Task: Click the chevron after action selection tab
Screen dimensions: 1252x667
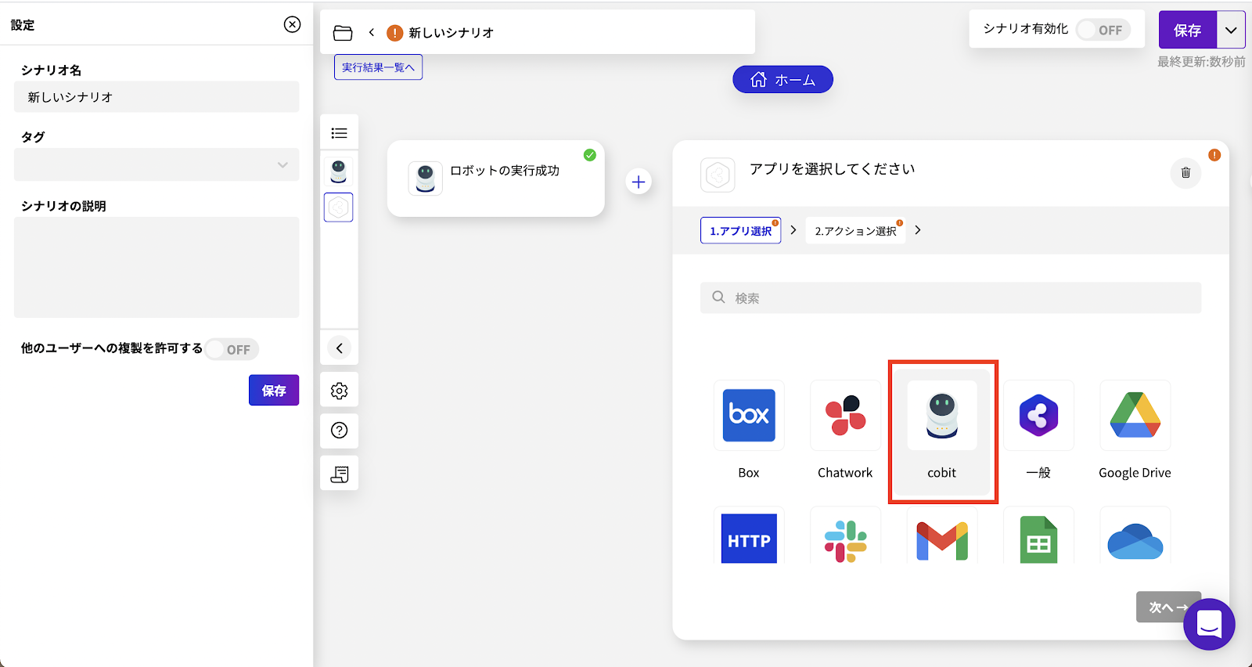Action: click(x=918, y=230)
